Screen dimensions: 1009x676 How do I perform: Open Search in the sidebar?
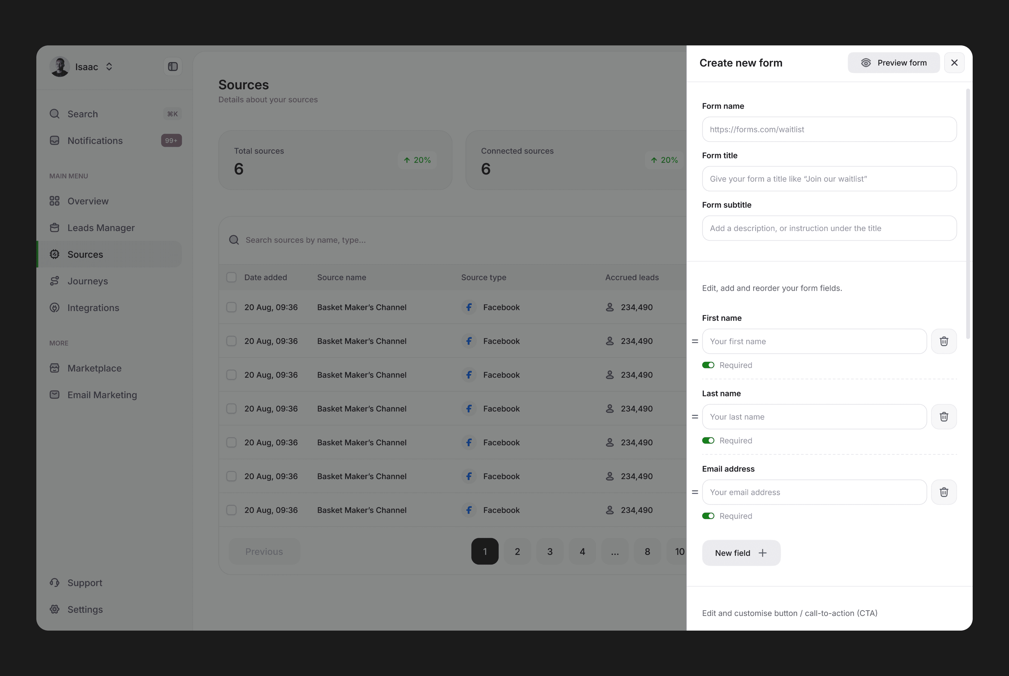click(115, 114)
